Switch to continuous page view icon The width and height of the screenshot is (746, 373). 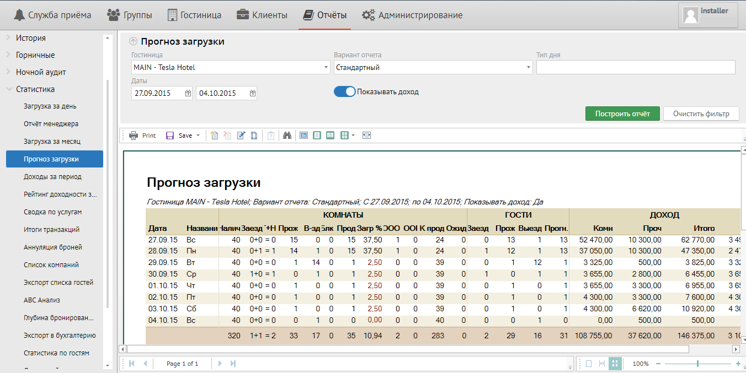click(x=602, y=364)
